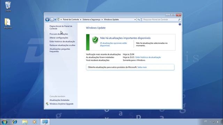
Task: Open recent pages dropdown beside navigation arrows
Action: 55,20
